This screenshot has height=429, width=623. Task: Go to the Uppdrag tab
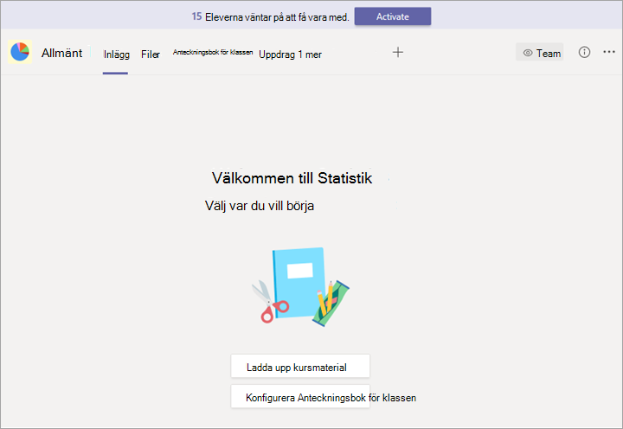[277, 54]
